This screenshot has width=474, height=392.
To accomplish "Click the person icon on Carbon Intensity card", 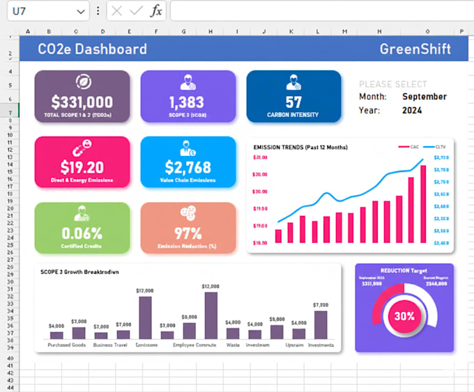I will point(293,82).
